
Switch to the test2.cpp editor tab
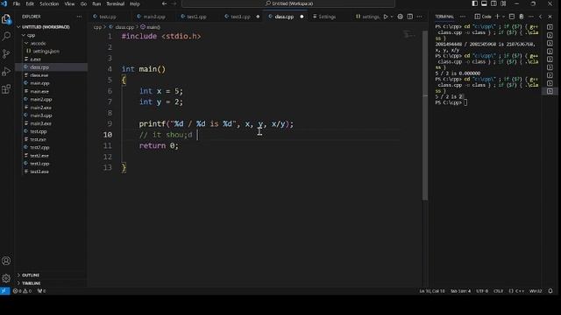click(x=196, y=17)
